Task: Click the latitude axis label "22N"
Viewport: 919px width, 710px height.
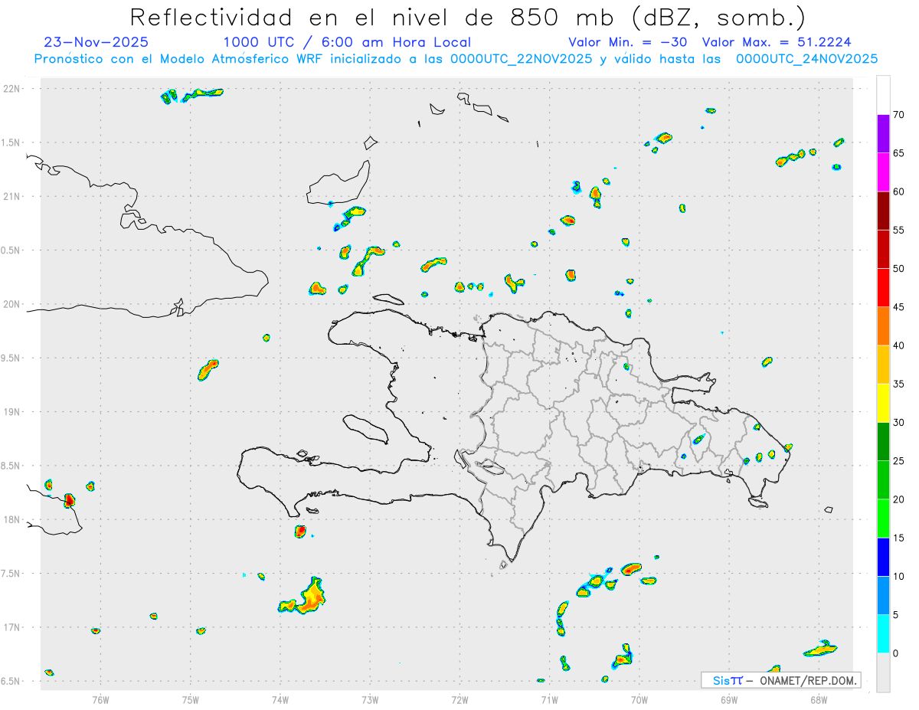Action: 12,89
